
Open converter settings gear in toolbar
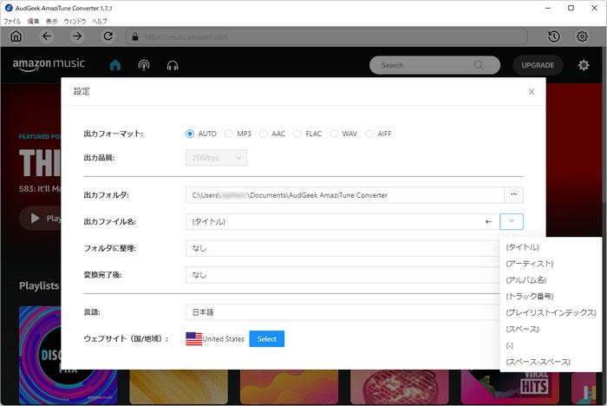pyautogui.click(x=582, y=36)
